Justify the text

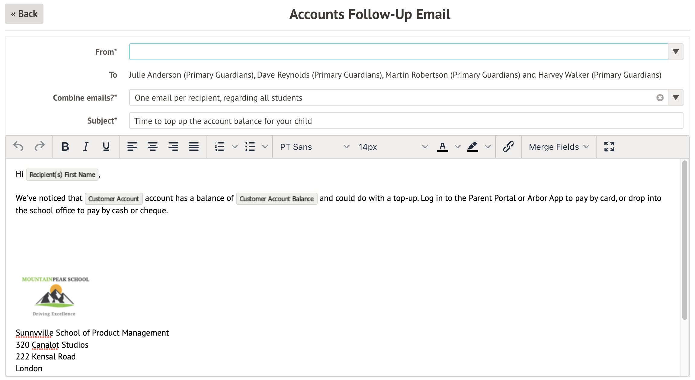click(194, 147)
